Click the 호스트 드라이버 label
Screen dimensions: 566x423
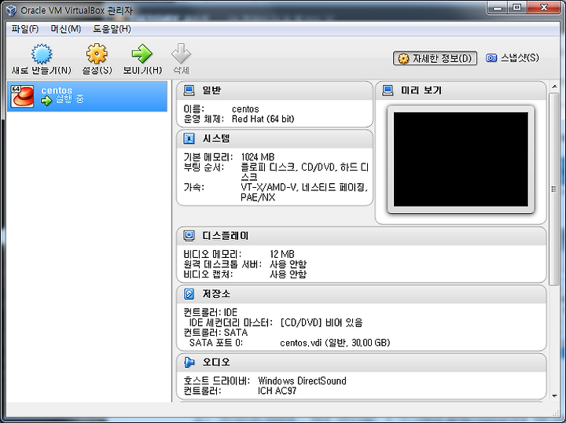[217, 381]
